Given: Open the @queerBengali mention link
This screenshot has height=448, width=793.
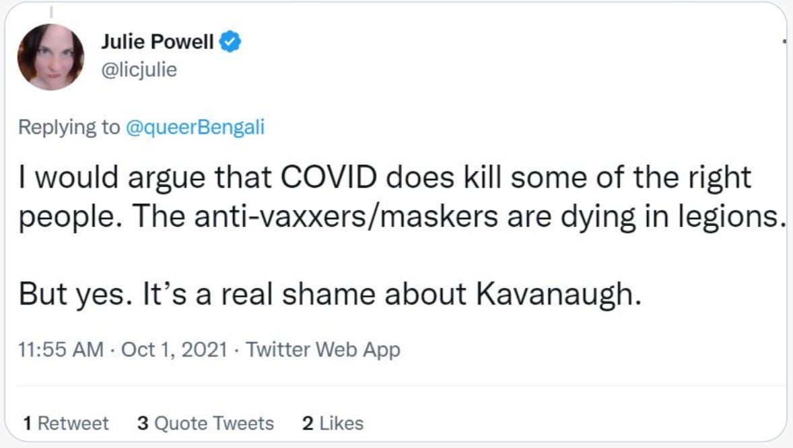Looking at the screenshot, I should point(195,128).
